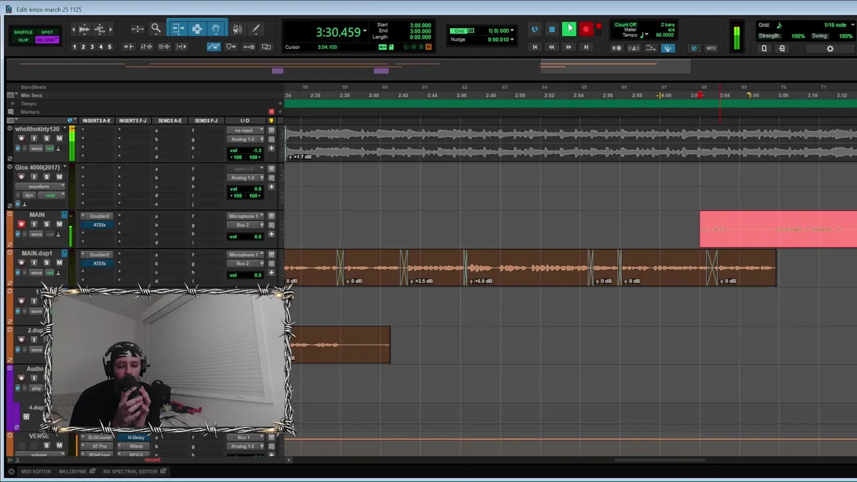Click the audio waveform zoom button
Image resolution: width=857 pixels, height=482 pixels.
coord(84,29)
